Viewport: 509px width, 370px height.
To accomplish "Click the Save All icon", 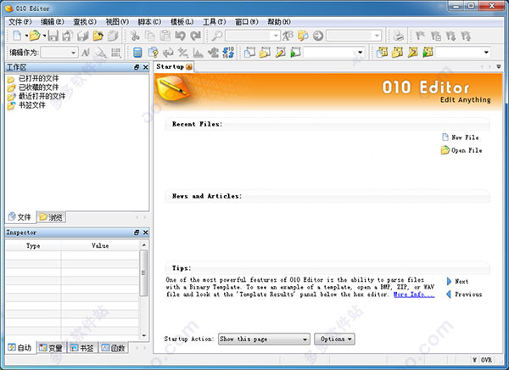I will point(82,36).
